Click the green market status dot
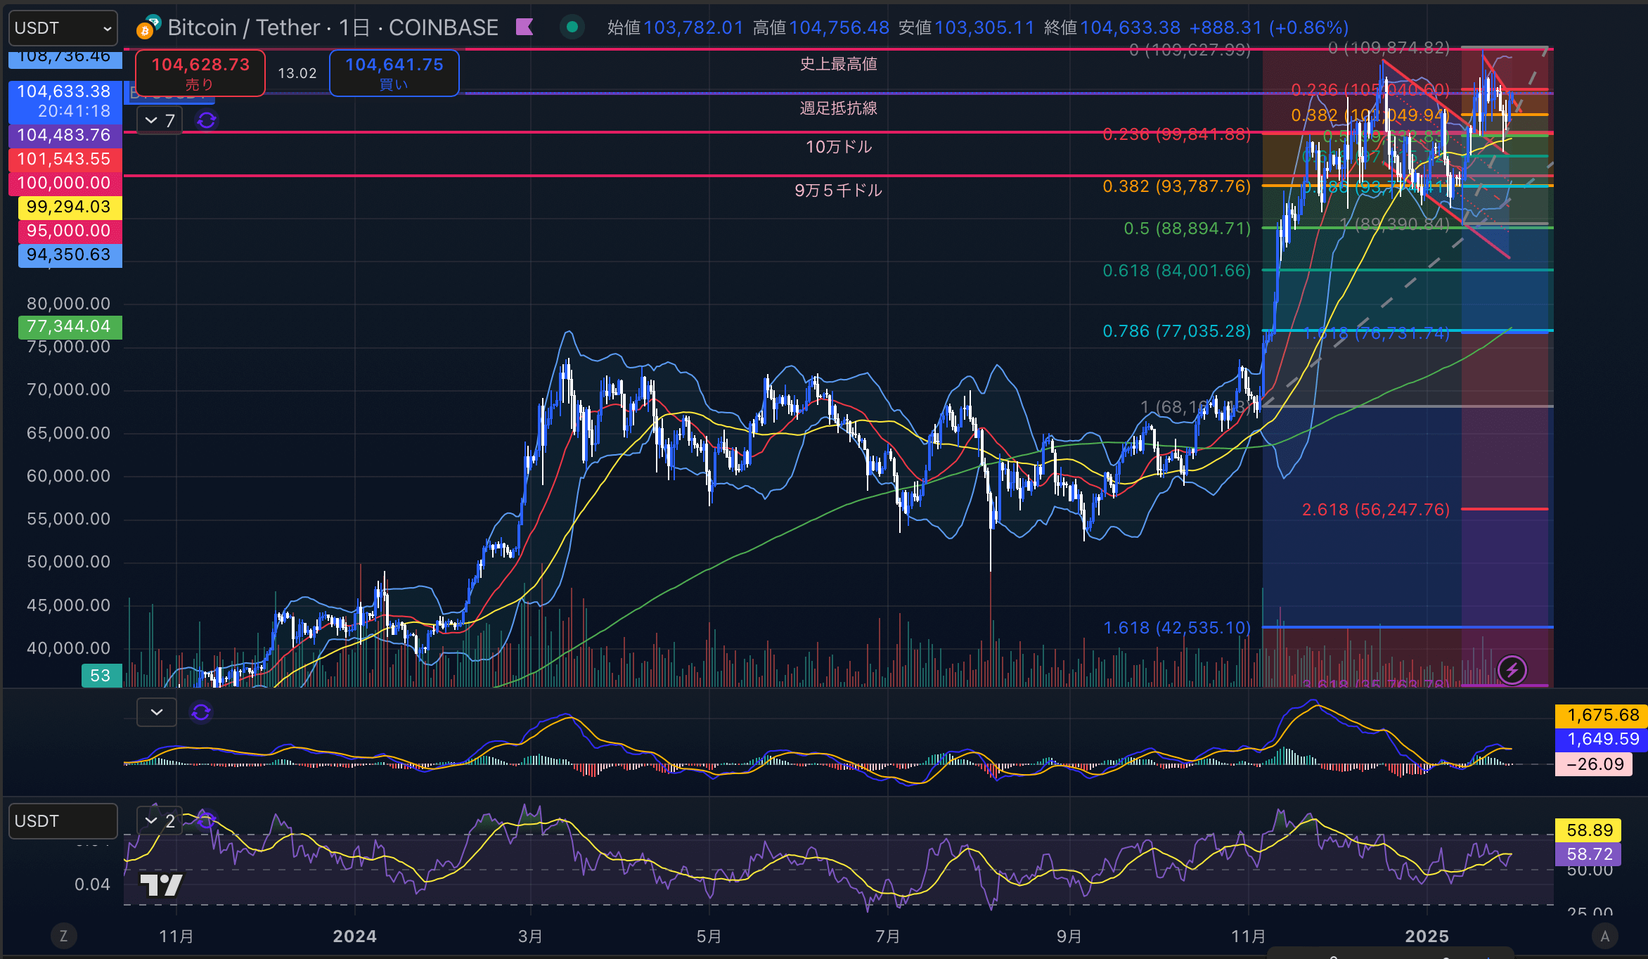 pos(572,27)
